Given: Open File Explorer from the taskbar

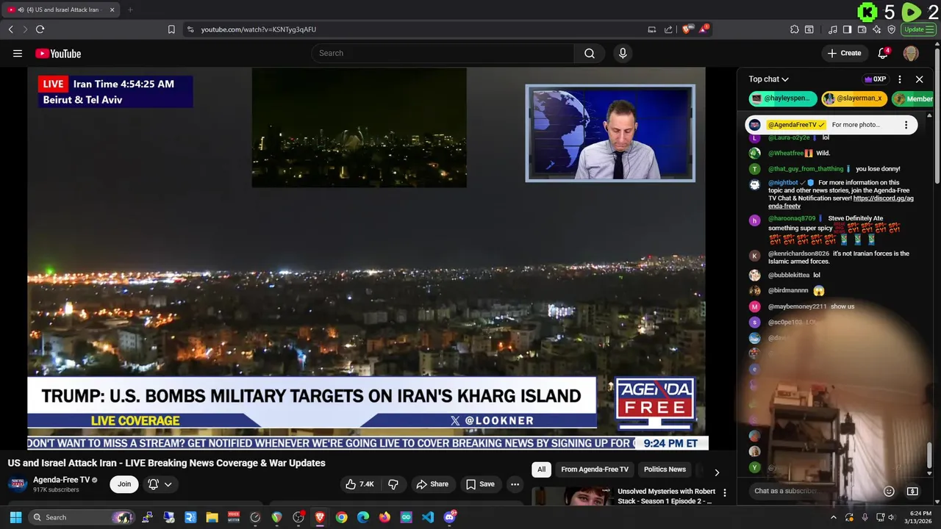Looking at the screenshot, I should [212, 517].
